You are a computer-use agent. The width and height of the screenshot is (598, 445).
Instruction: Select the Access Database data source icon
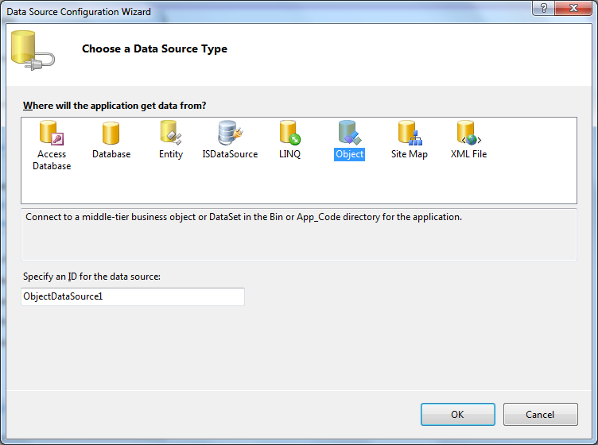tap(52, 133)
